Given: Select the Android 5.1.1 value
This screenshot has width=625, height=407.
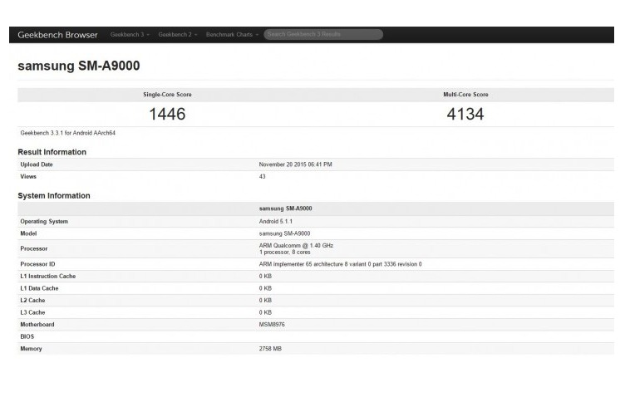Looking at the screenshot, I should click(x=275, y=221).
